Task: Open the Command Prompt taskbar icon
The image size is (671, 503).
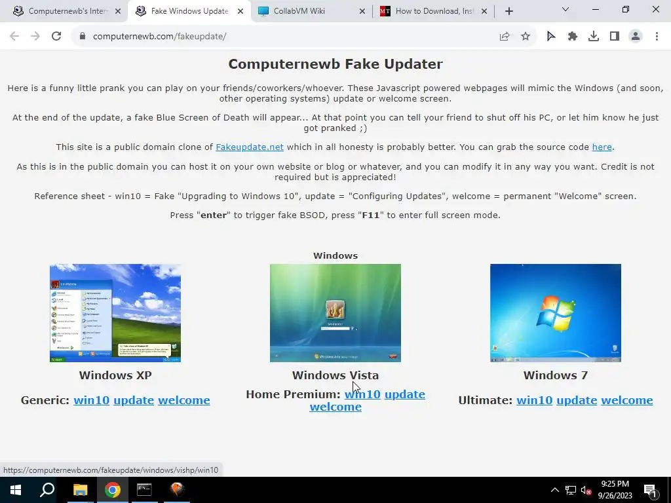Action: coord(144,490)
